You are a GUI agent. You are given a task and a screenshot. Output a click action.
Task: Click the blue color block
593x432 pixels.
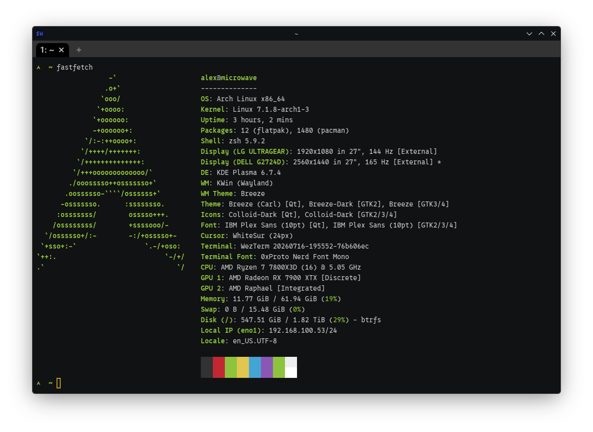pyautogui.click(x=255, y=367)
